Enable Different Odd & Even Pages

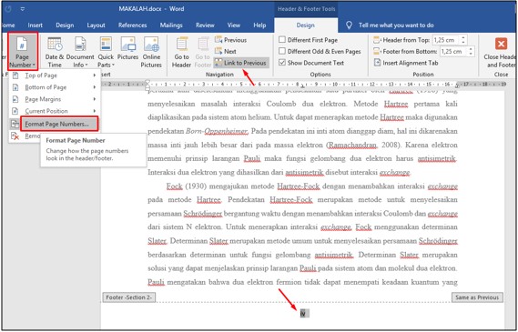click(x=282, y=51)
